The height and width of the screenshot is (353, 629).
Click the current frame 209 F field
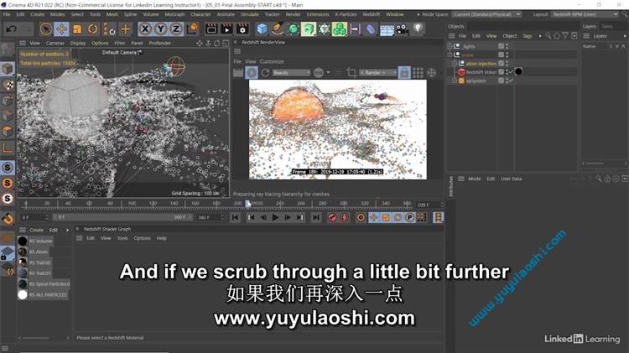click(x=429, y=205)
